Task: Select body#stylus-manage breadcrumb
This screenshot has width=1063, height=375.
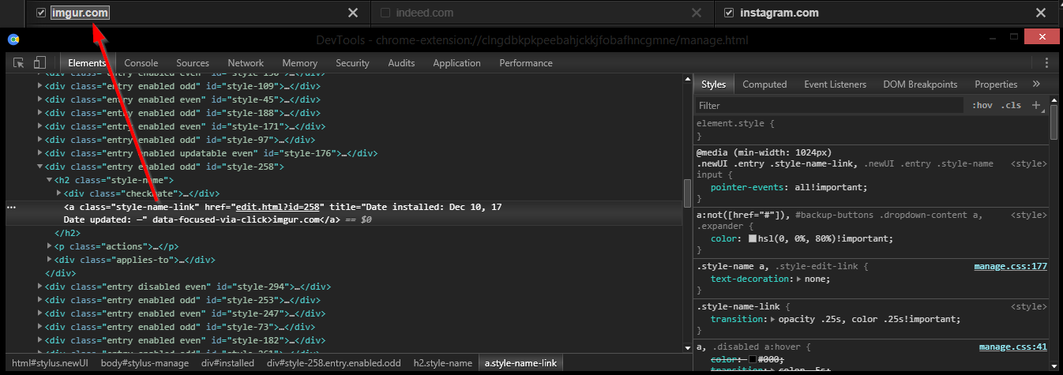Action: point(144,363)
